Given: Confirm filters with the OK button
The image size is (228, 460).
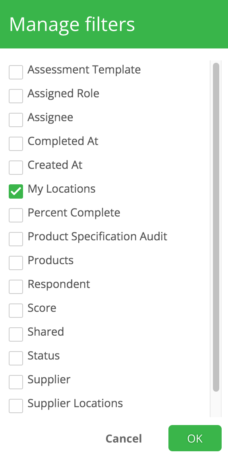Looking at the screenshot, I should [x=195, y=438].
